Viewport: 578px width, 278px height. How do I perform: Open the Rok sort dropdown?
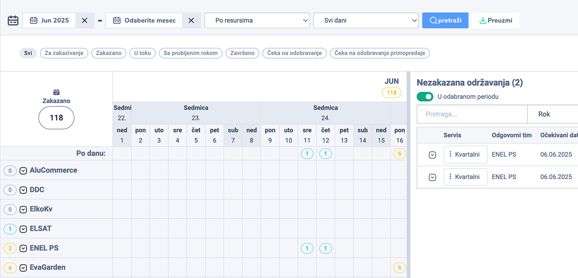(x=553, y=114)
